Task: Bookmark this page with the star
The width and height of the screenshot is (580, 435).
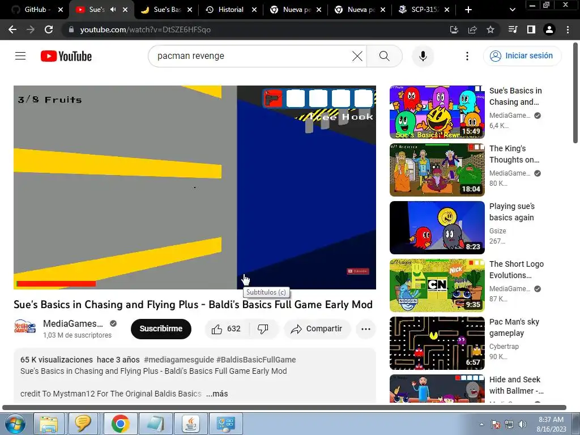Action: 490,29
